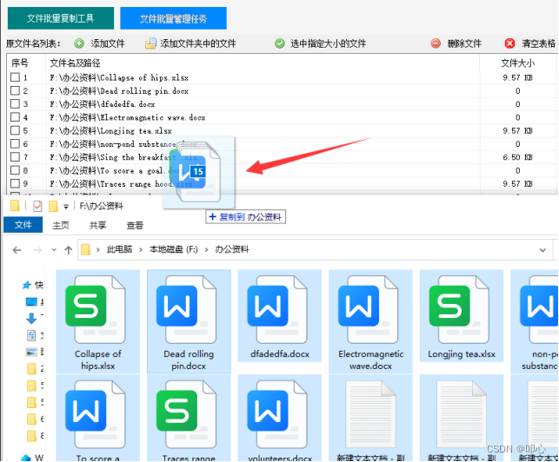Viewport: 559px width, 462px height.
Task: Open the address bar history dropdown
Action: click(542, 250)
